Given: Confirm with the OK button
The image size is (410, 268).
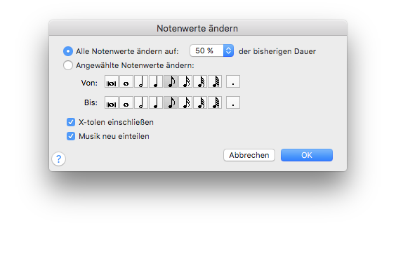Looking at the screenshot, I should pos(307,155).
